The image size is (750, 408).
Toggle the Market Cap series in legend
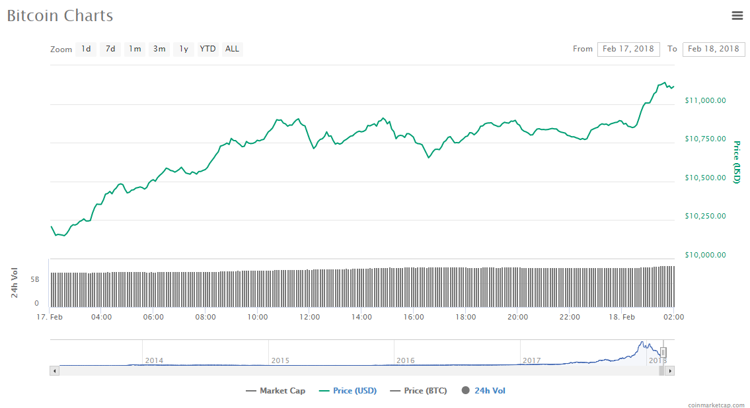point(276,390)
